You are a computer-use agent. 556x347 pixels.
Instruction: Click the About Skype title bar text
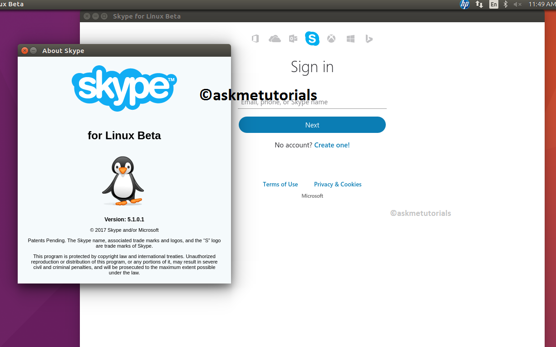coord(63,51)
